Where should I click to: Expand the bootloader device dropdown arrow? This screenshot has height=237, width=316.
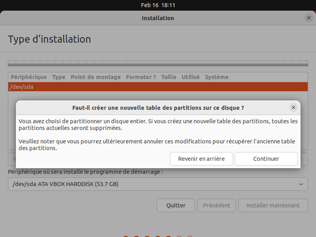click(301, 184)
